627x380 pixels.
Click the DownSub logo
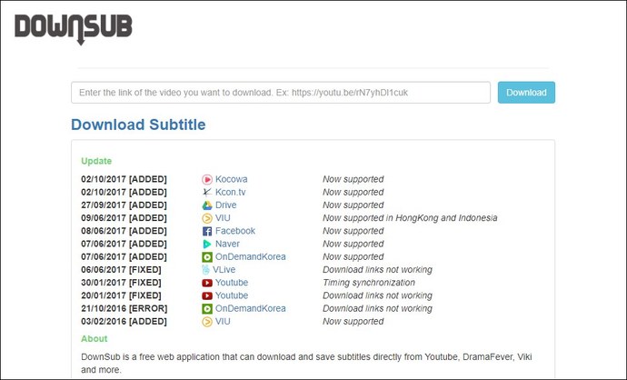tap(74, 29)
